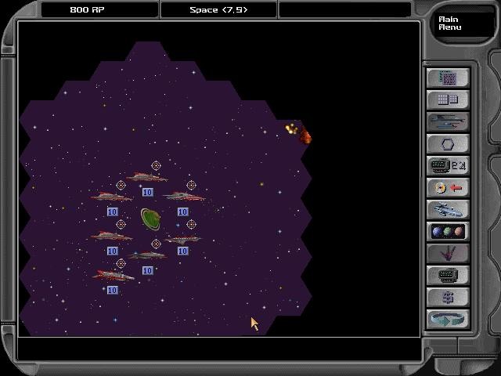Image resolution: width=501 pixels, height=376 pixels.
Task: Click the 800 RP resource display
Action: pos(99,9)
